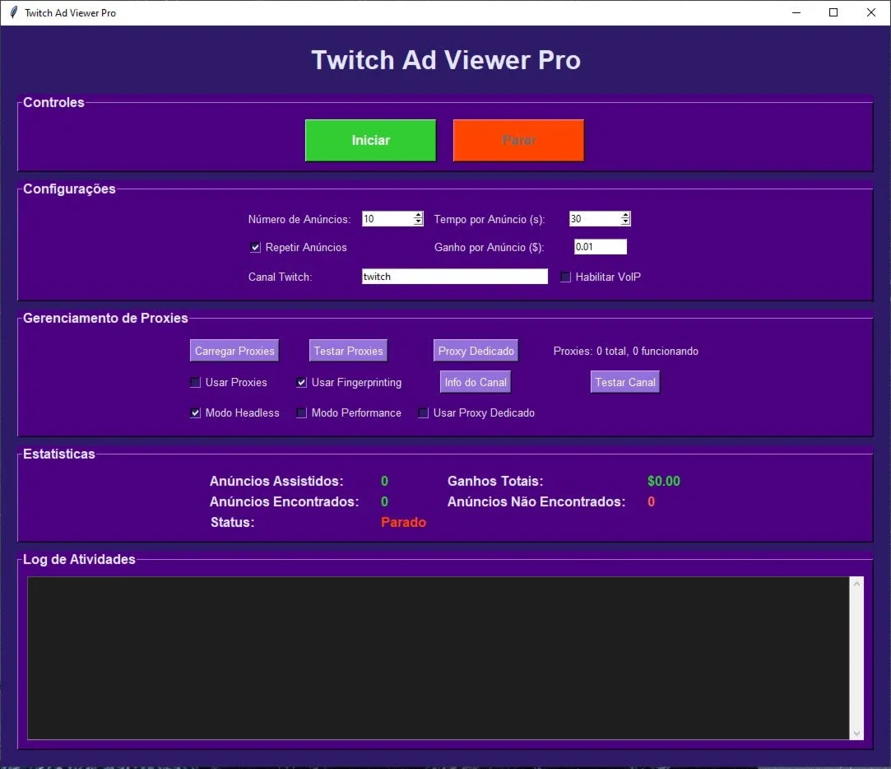The image size is (891, 769).
Task: Click inside the Log de Atividades text area
Action: pyautogui.click(x=439, y=658)
